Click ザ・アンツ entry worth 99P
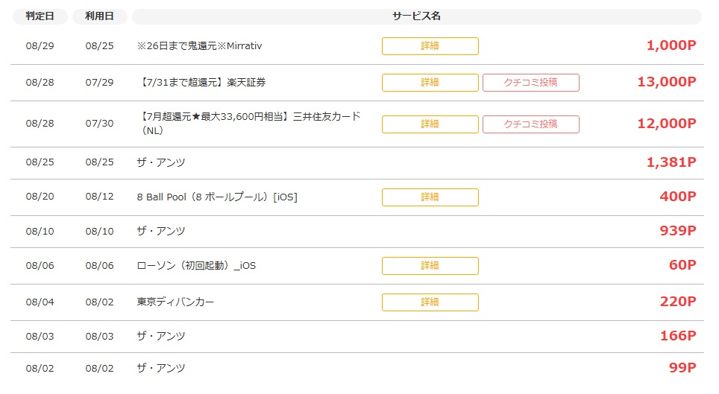 [x=161, y=368]
